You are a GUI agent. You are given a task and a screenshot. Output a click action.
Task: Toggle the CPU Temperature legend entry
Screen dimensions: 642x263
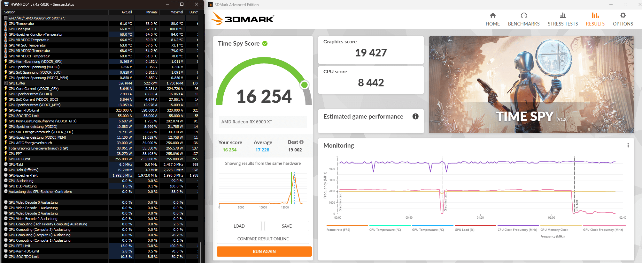pos(390,228)
